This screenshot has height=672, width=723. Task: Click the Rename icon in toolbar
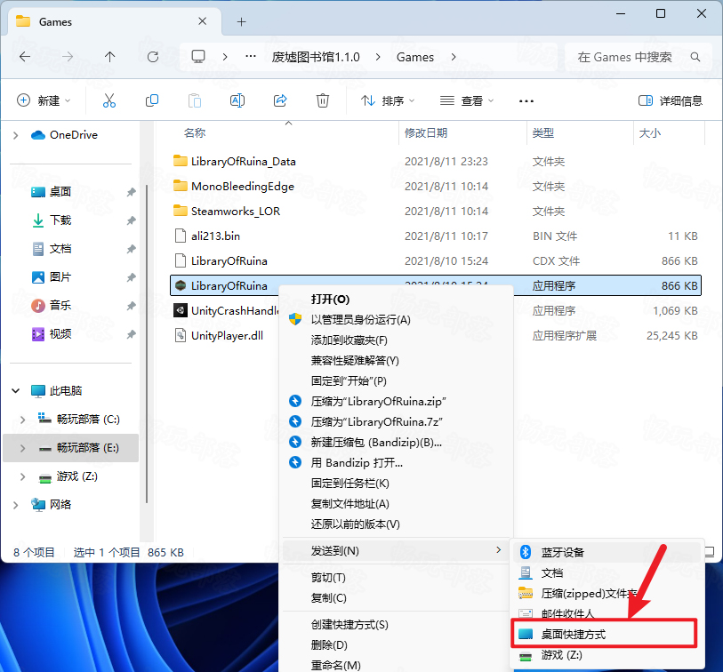(237, 100)
